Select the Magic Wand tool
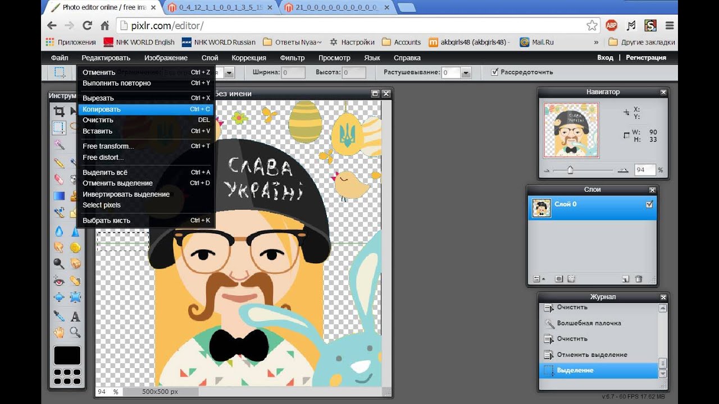Screen dimensions: 719x404 tap(59, 145)
